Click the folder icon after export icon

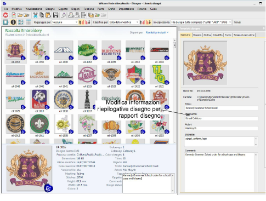pyautogui.click(x=91, y=15)
